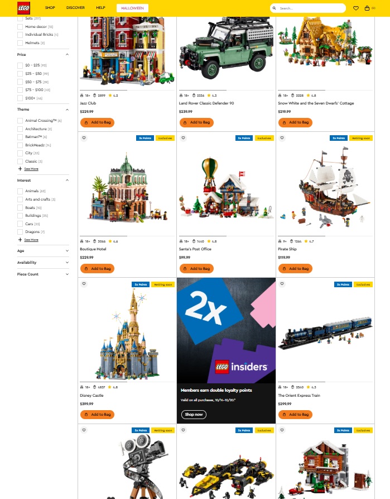
Task: Open the LEGO home logo
Action: click(x=23, y=8)
